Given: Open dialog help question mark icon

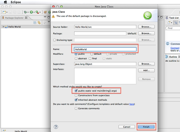Looking at the screenshot, I should tap(56, 127).
